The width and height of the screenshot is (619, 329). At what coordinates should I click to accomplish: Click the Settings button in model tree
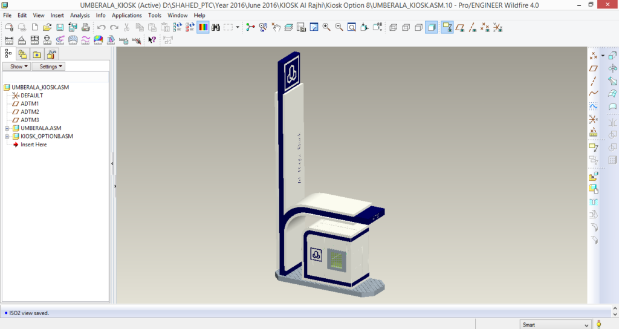48,67
